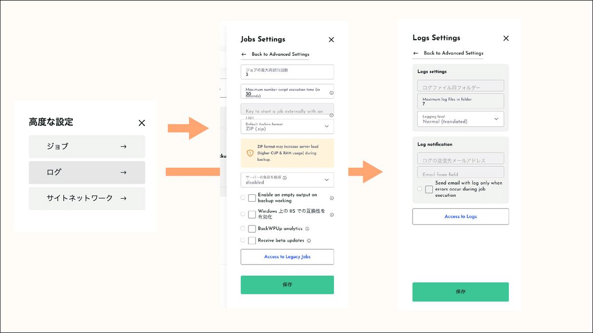View info icon for the server load reduction dropdown
This screenshot has width=593, height=333.
pos(285,178)
